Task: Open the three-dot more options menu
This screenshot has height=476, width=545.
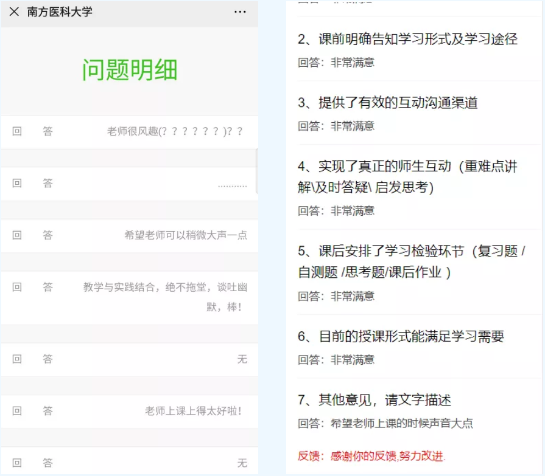Action: click(x=240, y=12)
